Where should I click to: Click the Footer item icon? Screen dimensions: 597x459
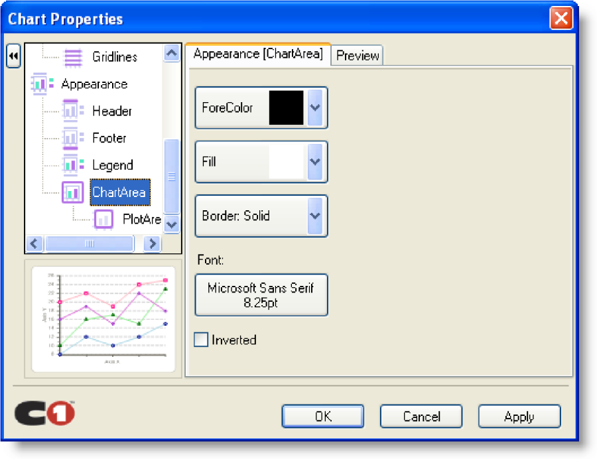click(x=72, y=138)
